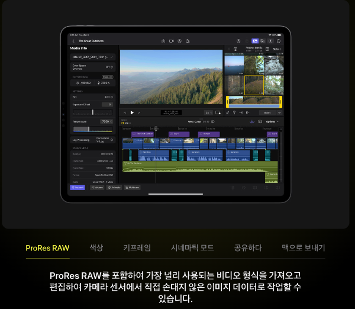Viewport: 355px width, 309px height.
Task: Switch to the 색상 tab
Action: click(96, 247)
